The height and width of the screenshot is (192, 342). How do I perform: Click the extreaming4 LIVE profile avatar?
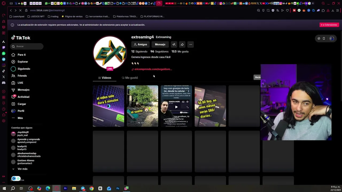tap(110, 53)
